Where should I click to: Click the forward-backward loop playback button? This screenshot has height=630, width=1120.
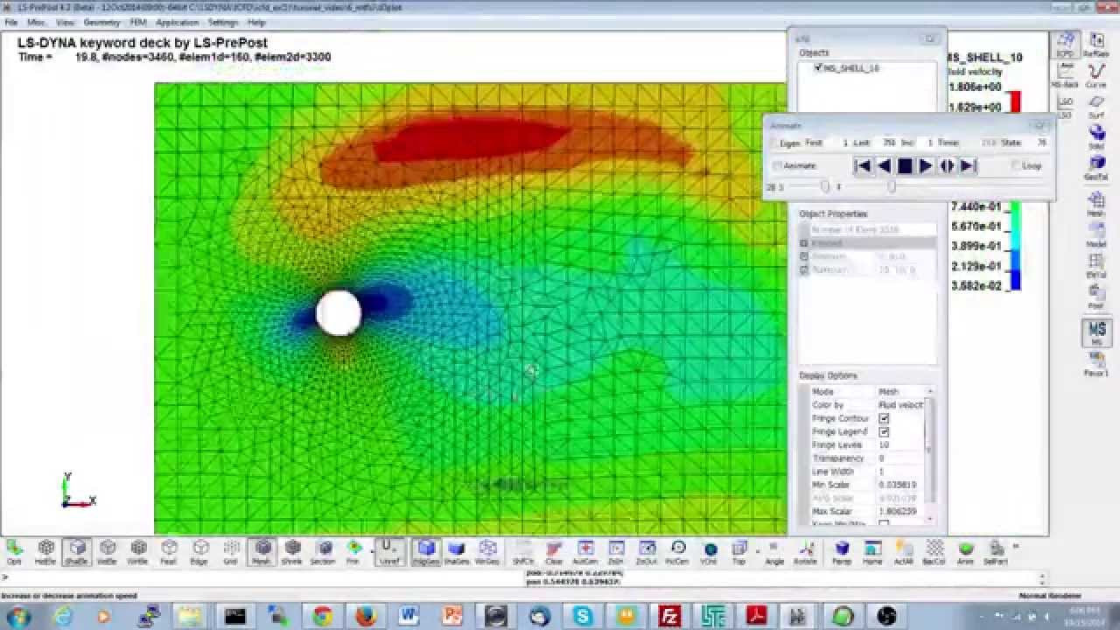pyautogui.click(x=947, y=165)
